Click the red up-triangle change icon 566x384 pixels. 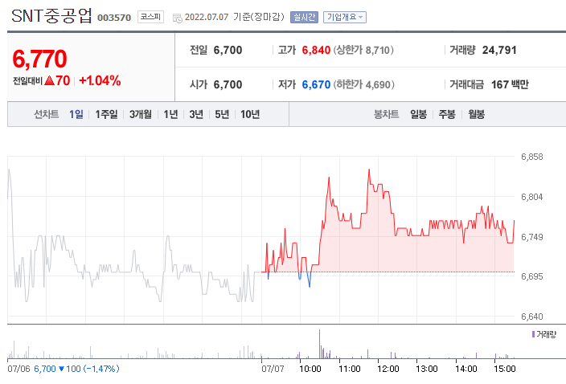click(x=50, y=80)
